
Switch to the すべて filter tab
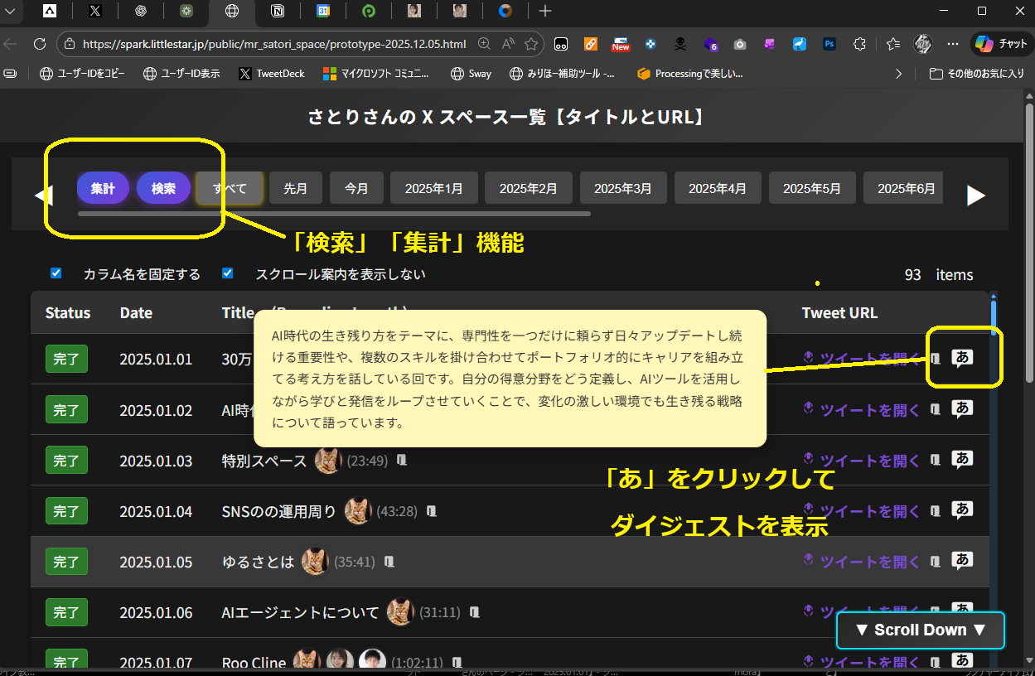(230, 188)
